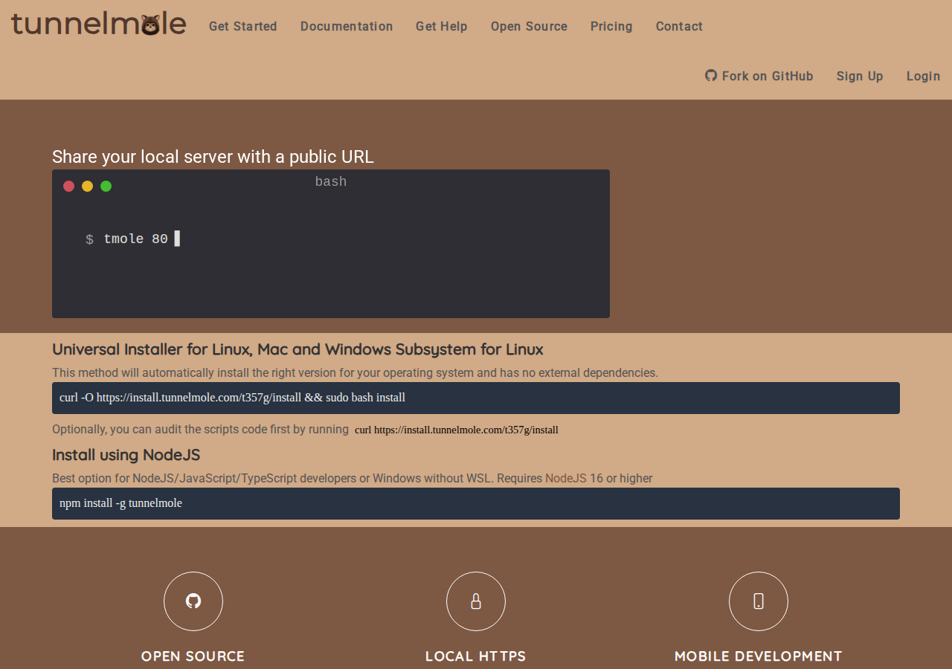Click the OPEN SOURCE feature title
This screenshot has height=669, width=952.
(x=193, y=656)
